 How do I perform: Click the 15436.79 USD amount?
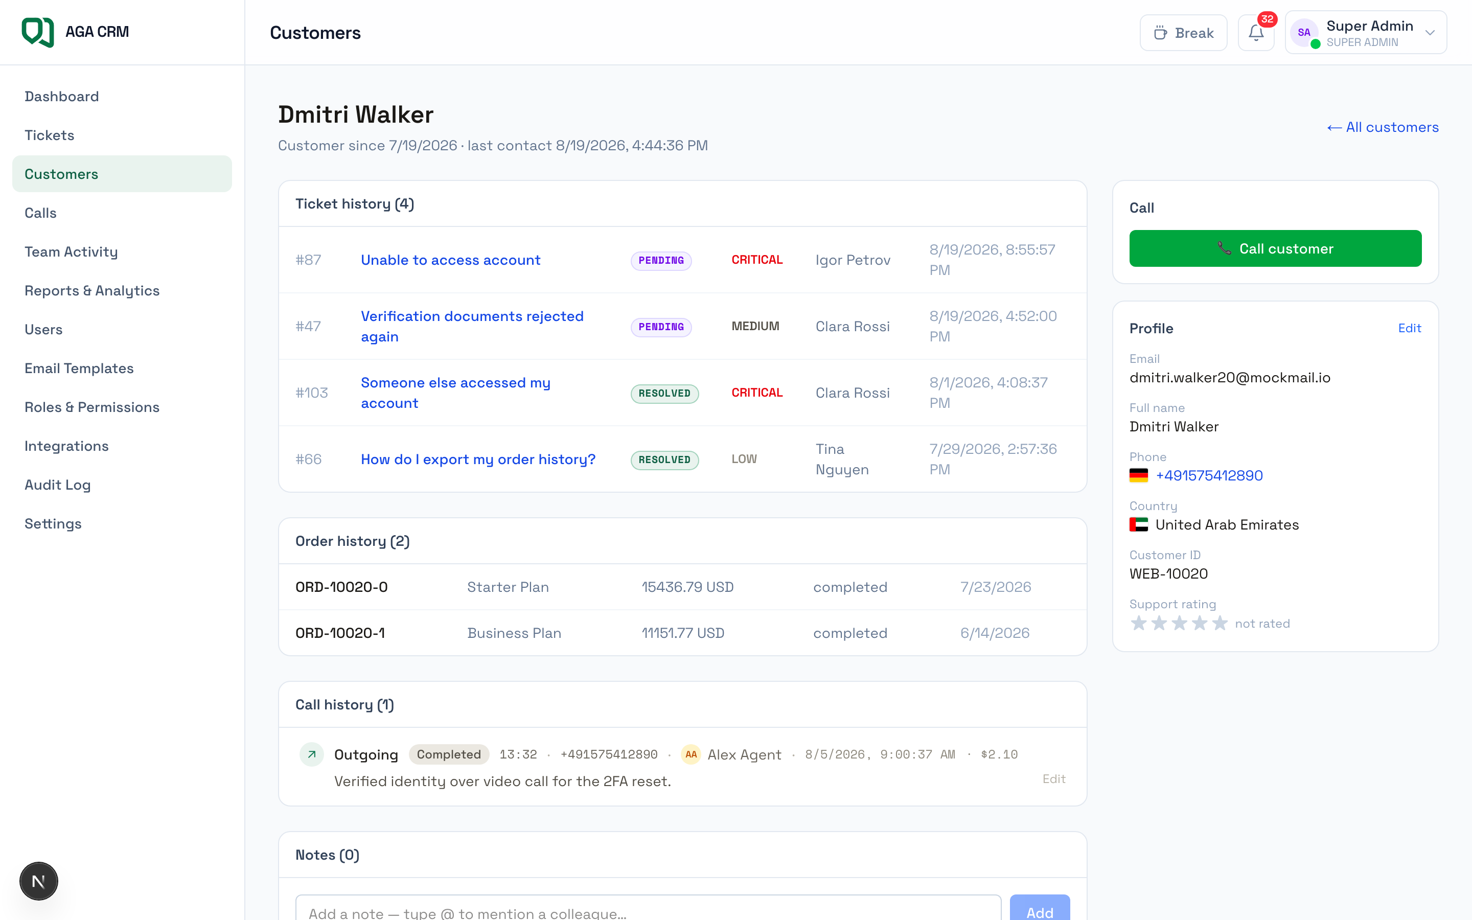[687, 587]
